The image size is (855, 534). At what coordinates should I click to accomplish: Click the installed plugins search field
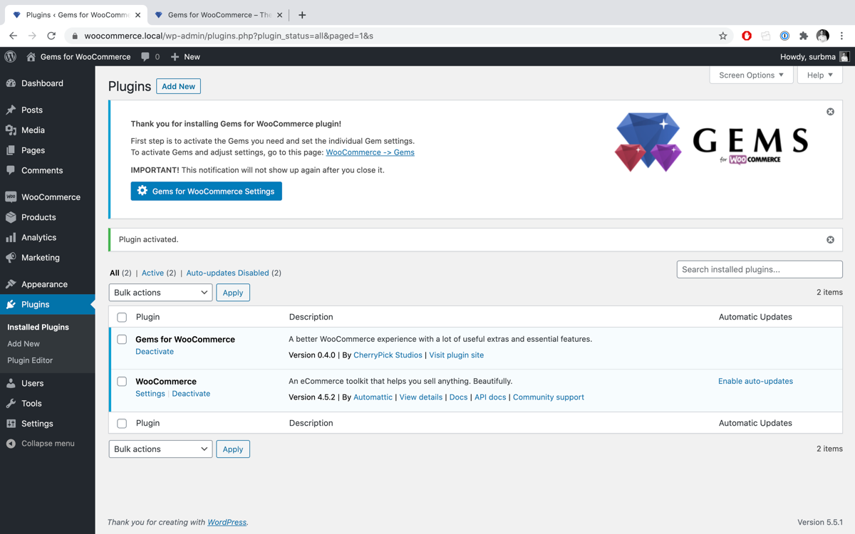[x=759, y=269]
